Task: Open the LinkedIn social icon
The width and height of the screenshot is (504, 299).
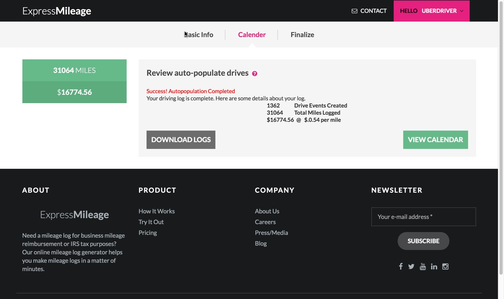Action: (434, 266)
